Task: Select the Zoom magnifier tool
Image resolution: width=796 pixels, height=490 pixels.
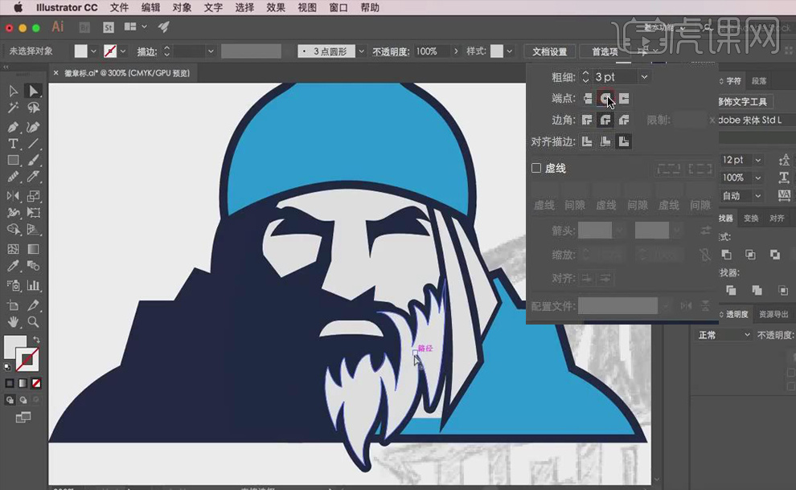Action: (33, 322)
